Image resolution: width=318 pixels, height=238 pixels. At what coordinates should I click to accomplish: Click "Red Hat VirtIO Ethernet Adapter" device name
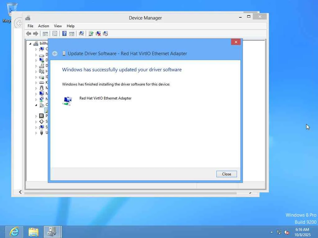106,98
